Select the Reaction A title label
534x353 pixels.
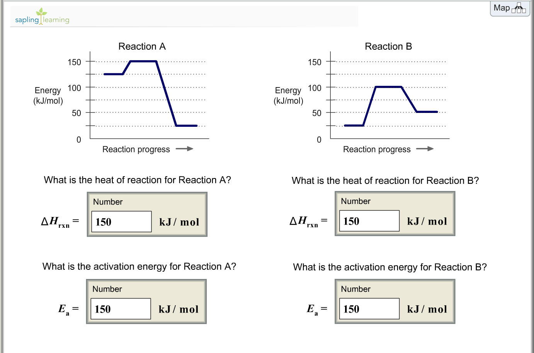pos(142,46)
